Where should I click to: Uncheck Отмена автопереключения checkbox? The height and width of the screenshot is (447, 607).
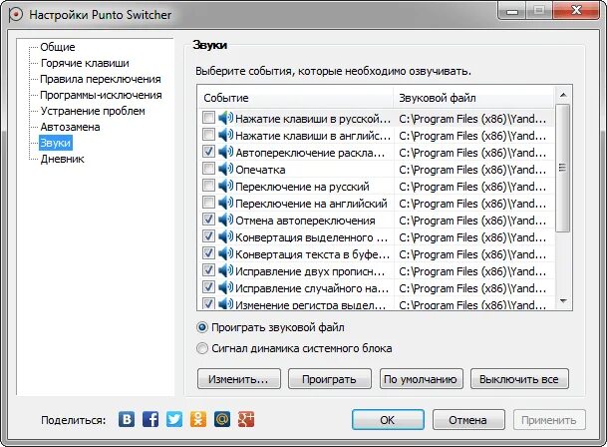pos(208,220)
